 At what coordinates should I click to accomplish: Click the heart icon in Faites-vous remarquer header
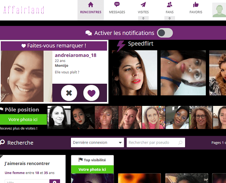tap(23, 46)
